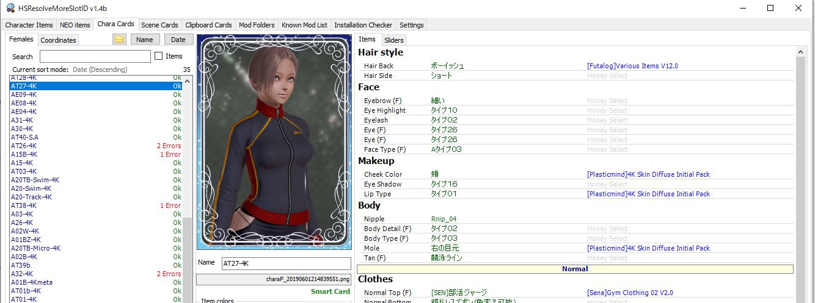Click Lip Type's Plasticmind mod link
The width and height of the screenshot is (815, 303).
[648, 194]
